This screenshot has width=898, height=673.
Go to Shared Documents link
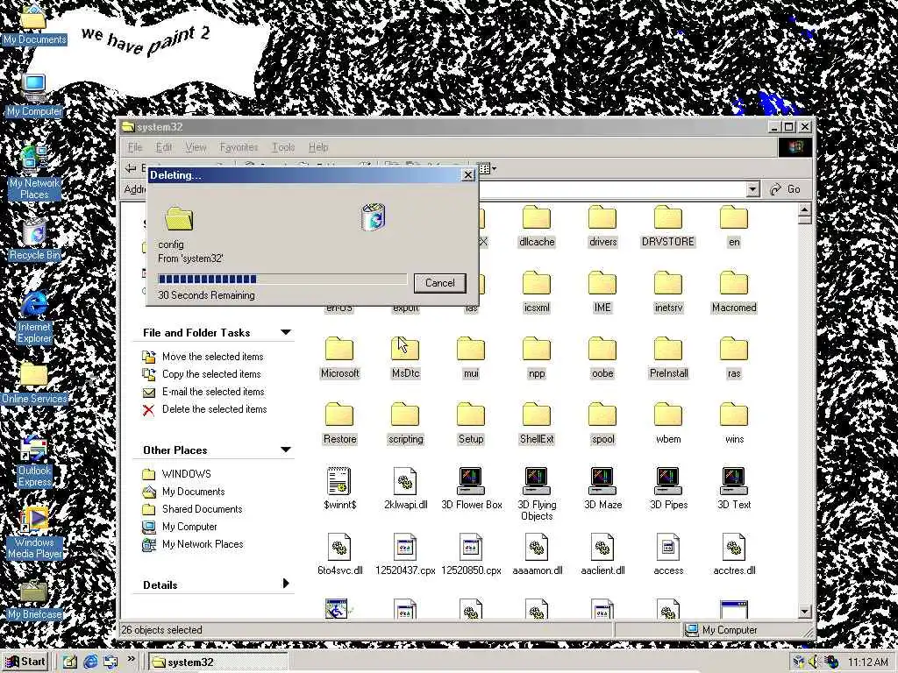coord(202,509)
